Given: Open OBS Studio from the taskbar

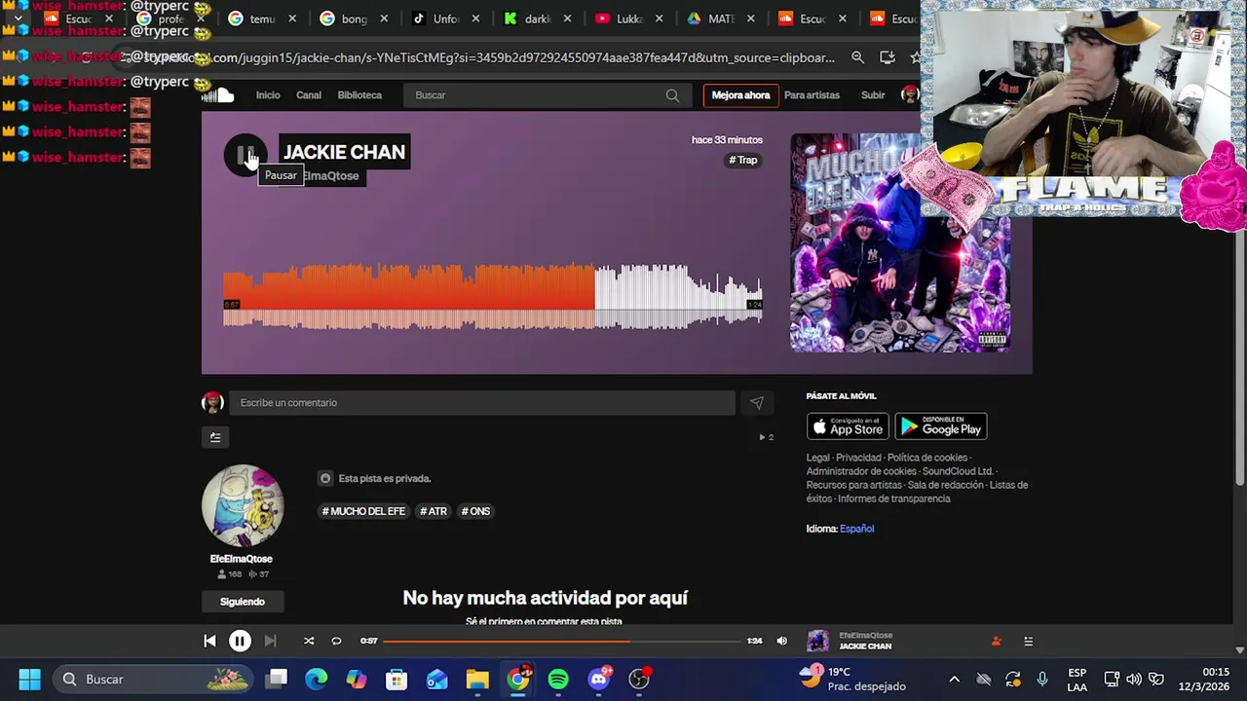Looking at the screenshot, I should coord(639,679).
